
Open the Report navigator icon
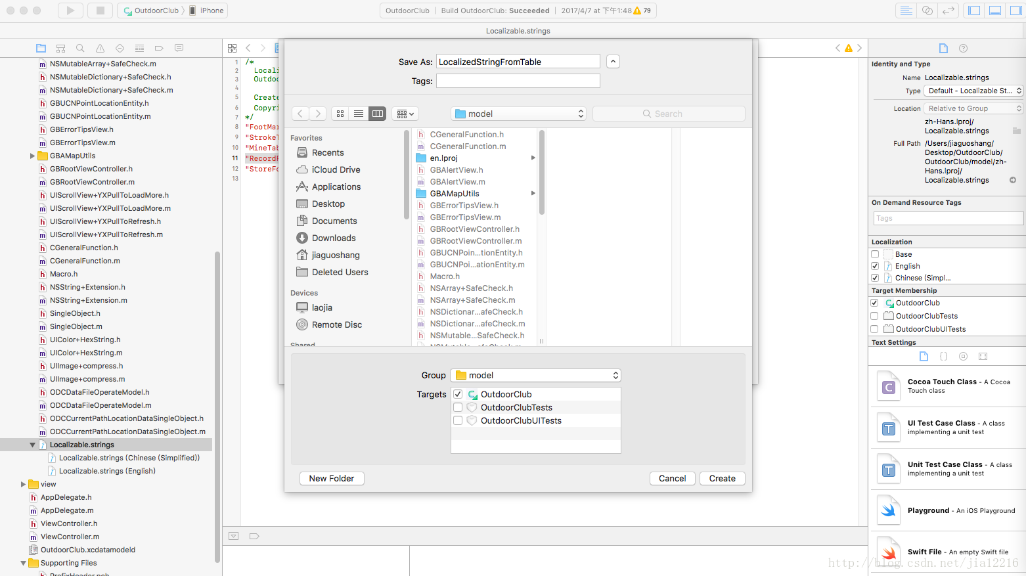(179, 48)
